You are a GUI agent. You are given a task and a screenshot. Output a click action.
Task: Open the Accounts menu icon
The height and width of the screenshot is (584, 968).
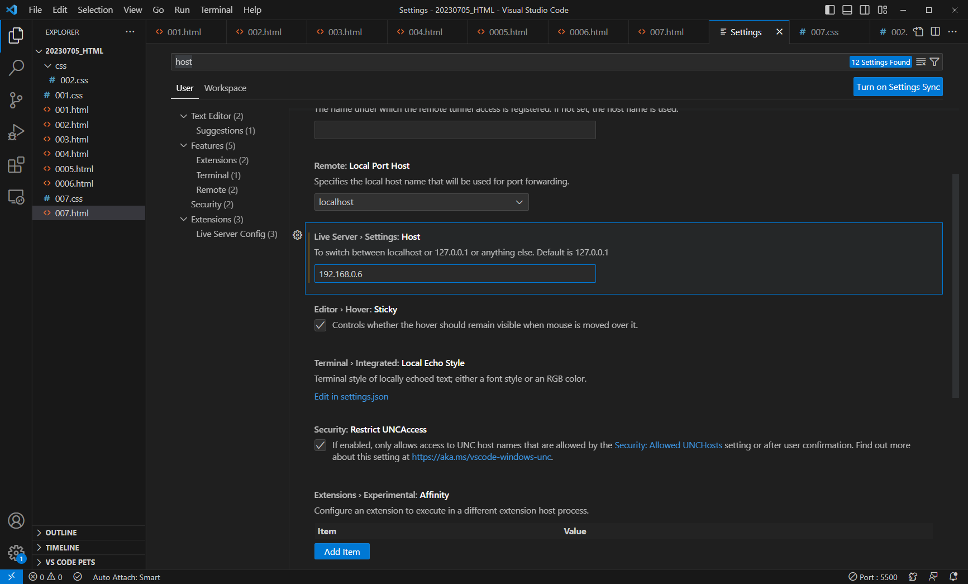point(16,521)
